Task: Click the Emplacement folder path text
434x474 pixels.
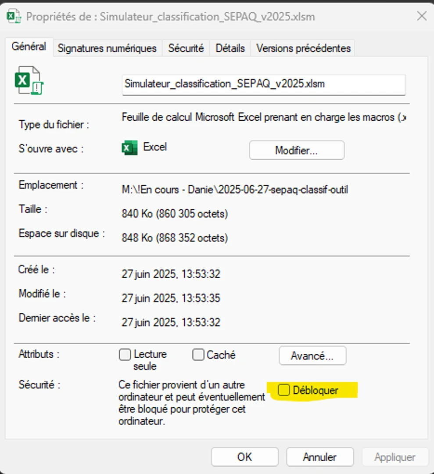Action: 235,190
